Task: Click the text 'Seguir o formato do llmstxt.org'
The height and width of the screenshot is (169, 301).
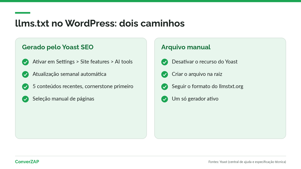Action: (x=207, y=86)
